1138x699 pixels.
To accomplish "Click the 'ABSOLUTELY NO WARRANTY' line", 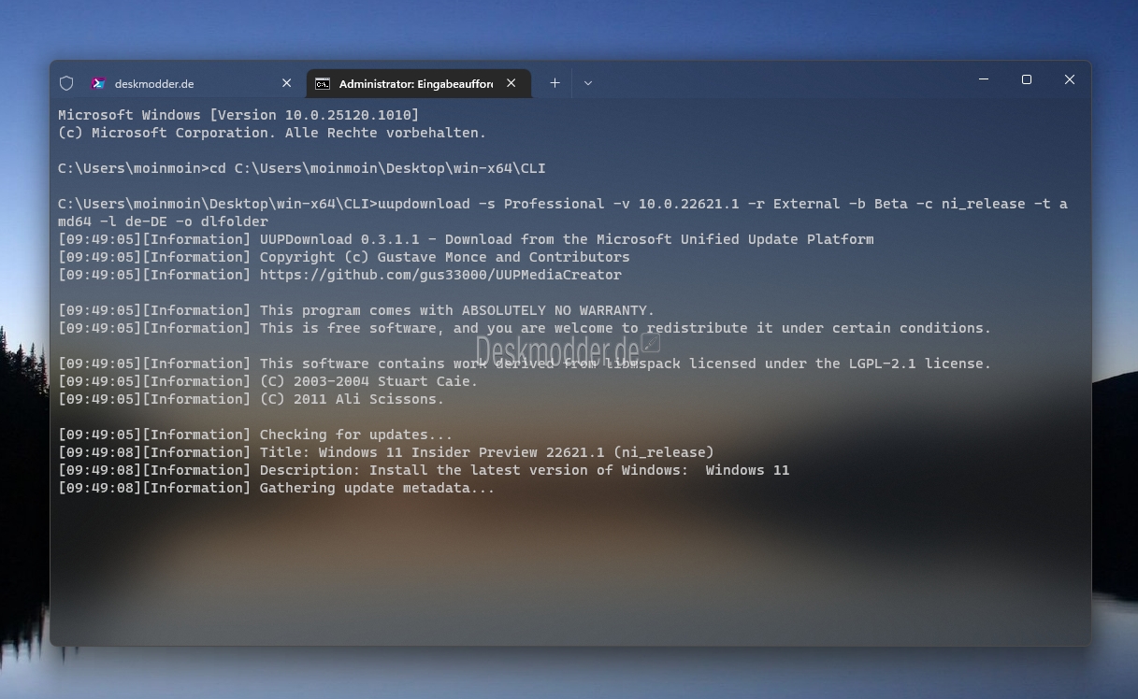I will 356,310.
